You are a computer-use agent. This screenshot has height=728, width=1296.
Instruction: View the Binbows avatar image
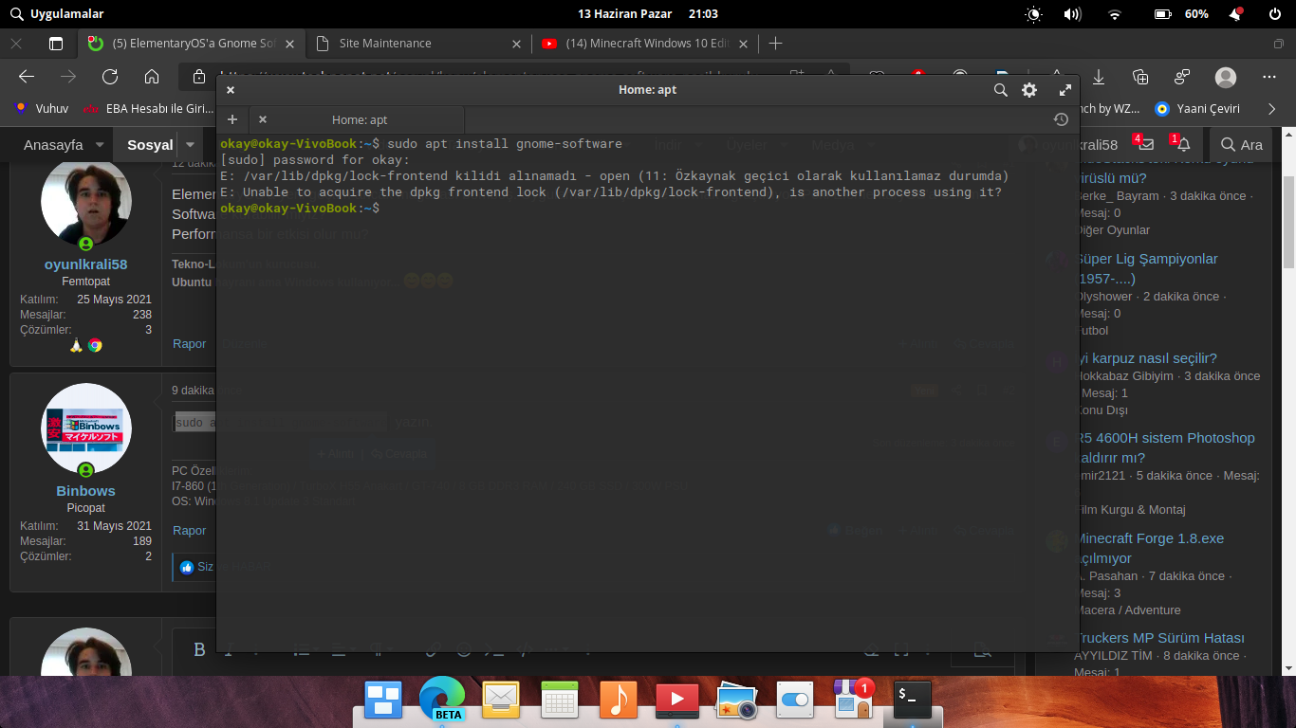[85, 428]
